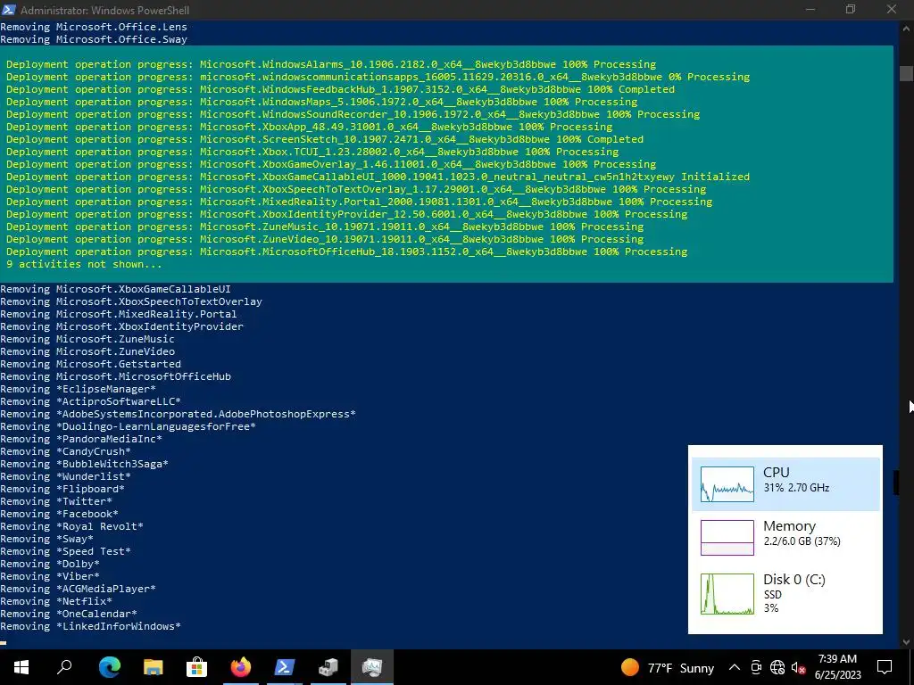The width and height of the screenshot is (914, 685).
Task: Switch to Task Manager taskbar icon
Action: coord(371,667)
